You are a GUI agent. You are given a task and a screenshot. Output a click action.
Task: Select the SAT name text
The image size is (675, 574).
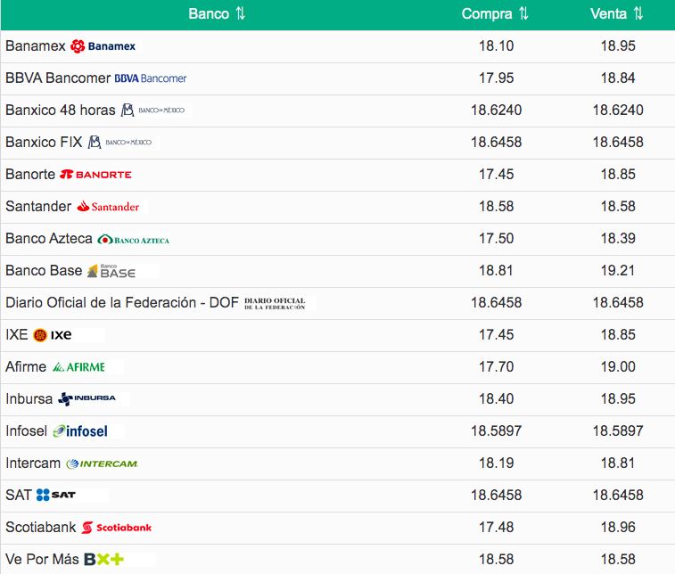coord(19,495)
